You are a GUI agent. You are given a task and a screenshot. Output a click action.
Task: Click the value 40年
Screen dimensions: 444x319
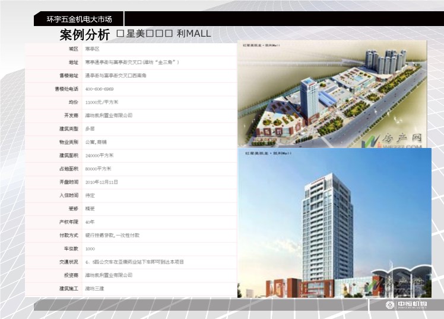coord(90,222)
